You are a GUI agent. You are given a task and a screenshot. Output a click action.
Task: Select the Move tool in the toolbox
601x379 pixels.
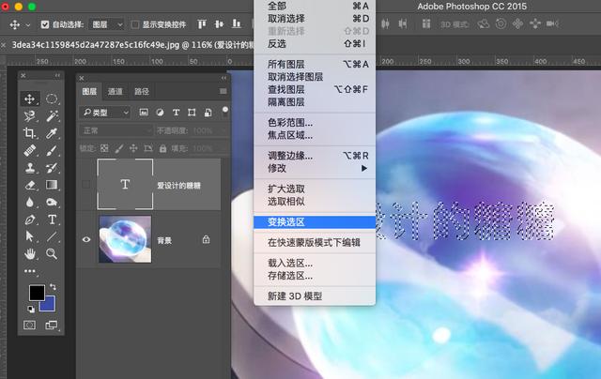coord(29,99)
